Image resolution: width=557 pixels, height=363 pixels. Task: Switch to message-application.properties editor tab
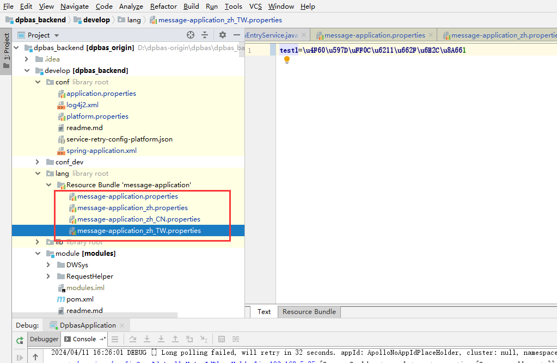374,35
